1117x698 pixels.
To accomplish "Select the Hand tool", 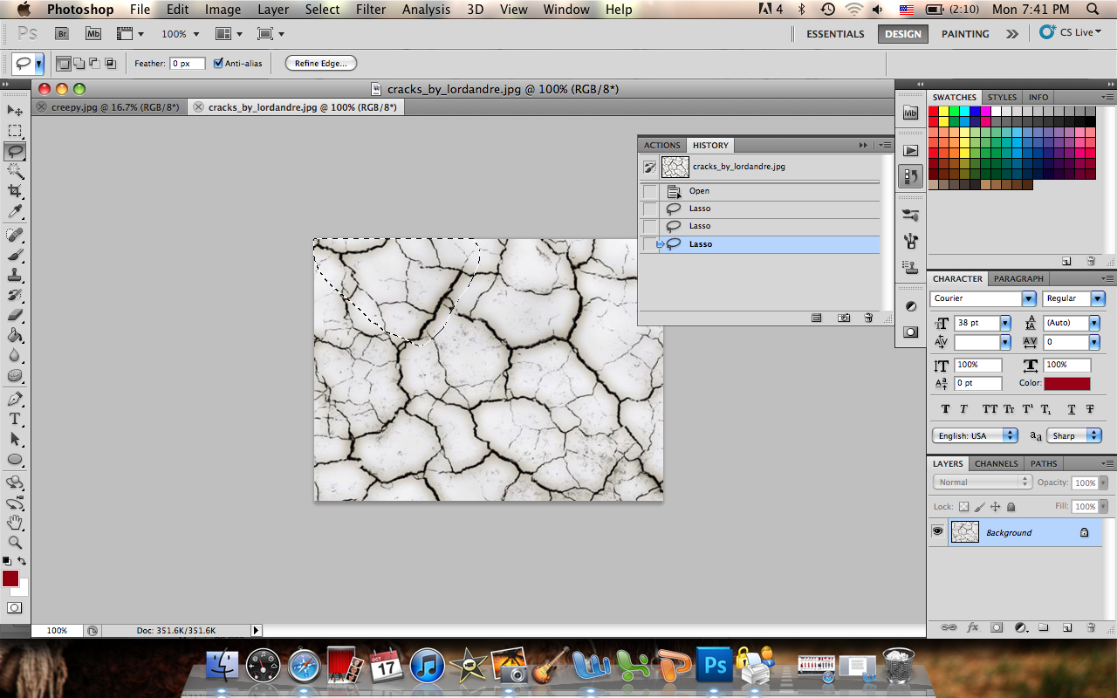I will 15,523.
